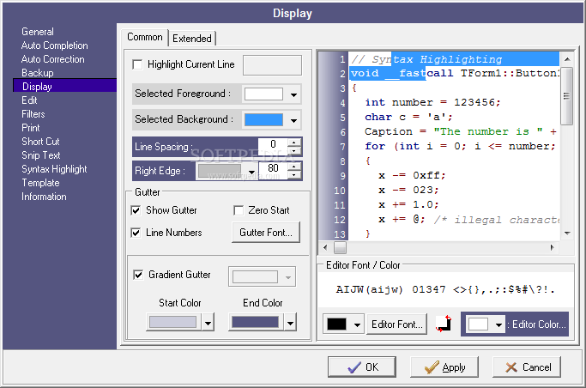Viewport: 586px width, 388px height.
Task: Increase Line Spacing with up spinner
Action: coord(294,142)
